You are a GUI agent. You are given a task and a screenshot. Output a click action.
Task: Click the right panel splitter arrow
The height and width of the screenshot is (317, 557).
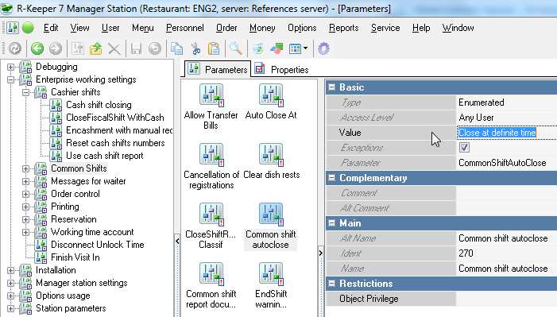(321, 253)
